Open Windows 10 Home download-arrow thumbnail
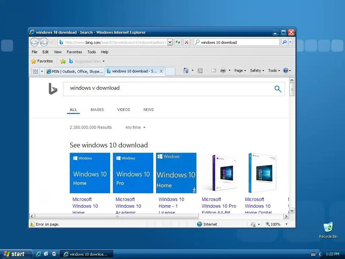Screen dimensions: 345x259 [x=176, y=173]
